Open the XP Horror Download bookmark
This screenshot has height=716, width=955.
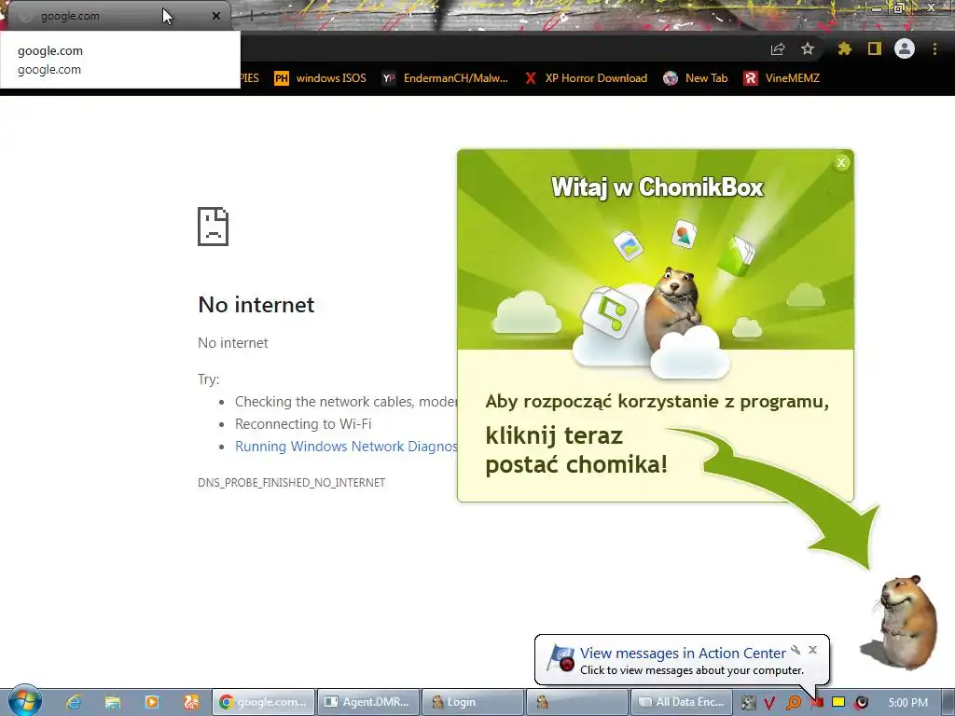pyautogui.click(x=587, y=78)
